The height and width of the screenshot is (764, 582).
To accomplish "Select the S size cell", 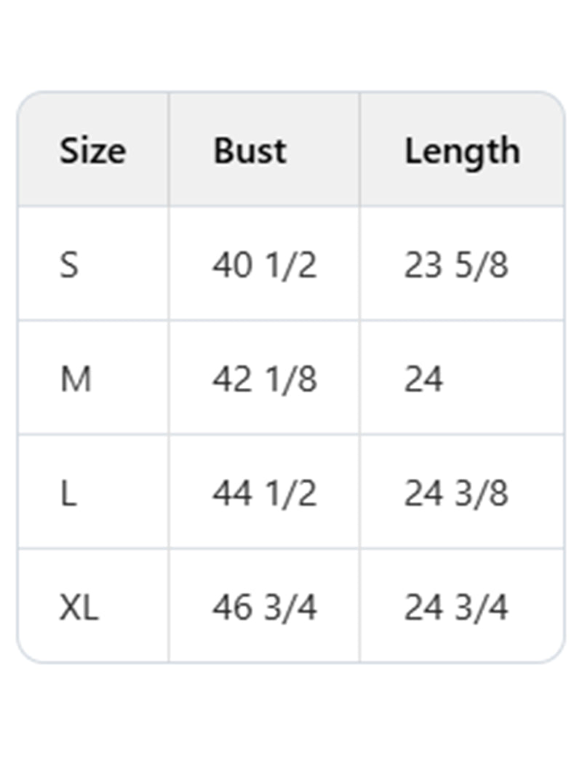I will 68,265.
